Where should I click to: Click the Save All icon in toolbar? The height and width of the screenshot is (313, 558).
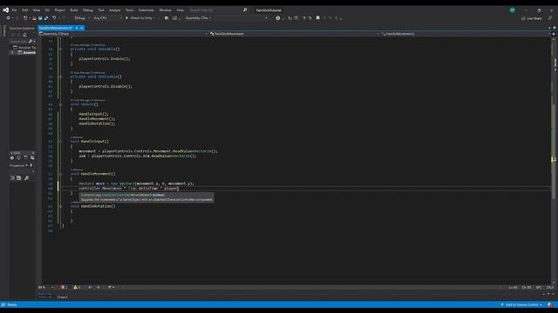click(x=46, y=17)
